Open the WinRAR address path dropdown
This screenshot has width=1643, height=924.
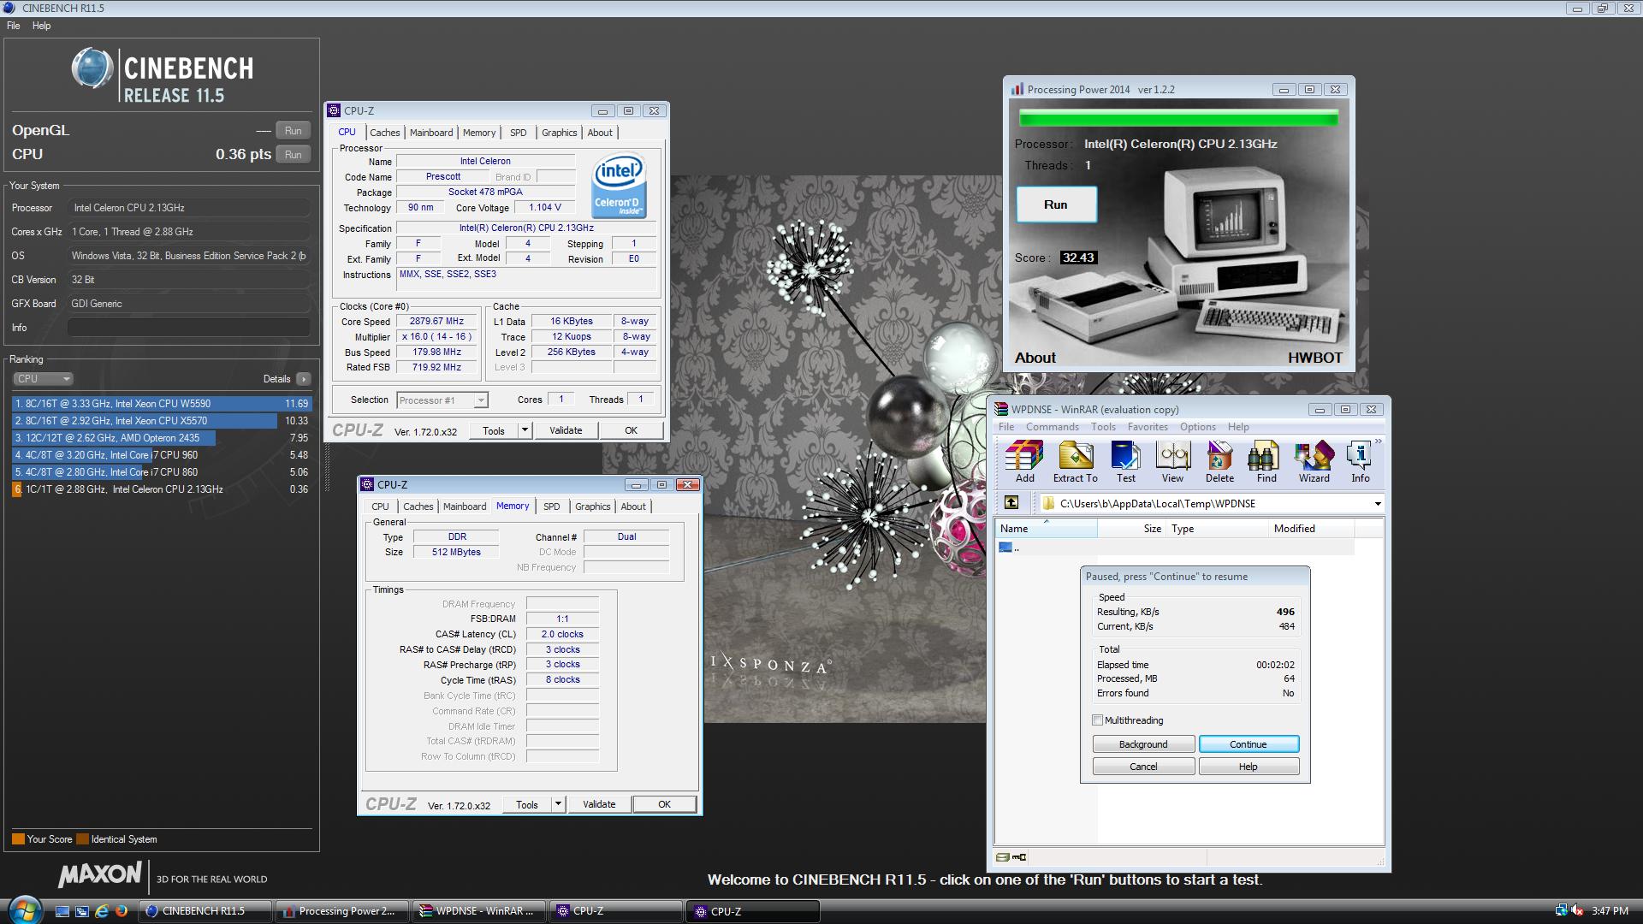point(1377,503)
